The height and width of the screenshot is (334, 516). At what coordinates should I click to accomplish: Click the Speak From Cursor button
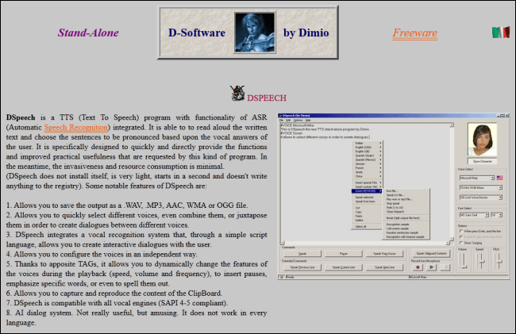coord(384,254)
